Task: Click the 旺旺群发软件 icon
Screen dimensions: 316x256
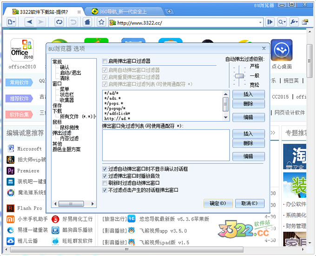Action: pyautogui.click(x=55, y=241)
